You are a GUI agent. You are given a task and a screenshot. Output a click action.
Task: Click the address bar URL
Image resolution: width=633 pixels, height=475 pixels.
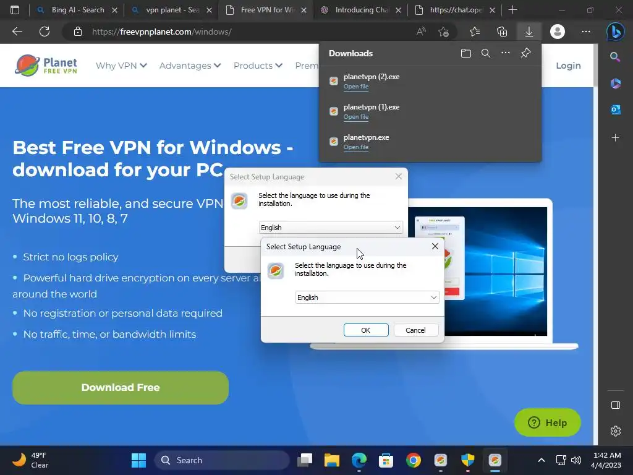coord(161,32)
